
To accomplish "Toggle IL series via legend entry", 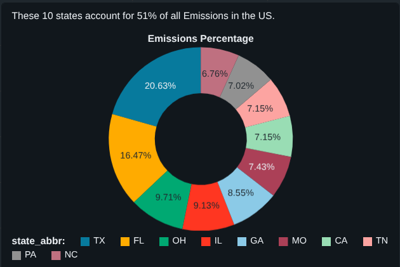I will pyautogui.click(x=212, y=241).
